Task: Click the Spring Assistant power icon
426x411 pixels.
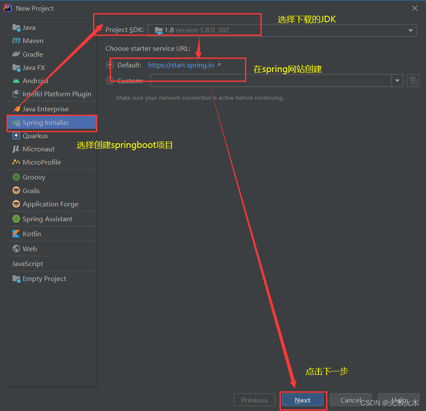Action: point(16,219)
